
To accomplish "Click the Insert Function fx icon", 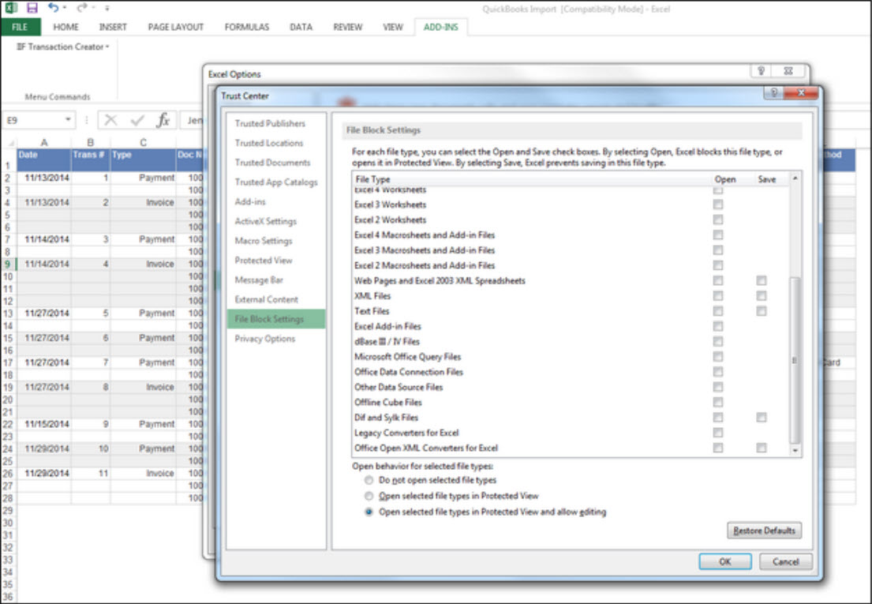I will tap(163, 119).
